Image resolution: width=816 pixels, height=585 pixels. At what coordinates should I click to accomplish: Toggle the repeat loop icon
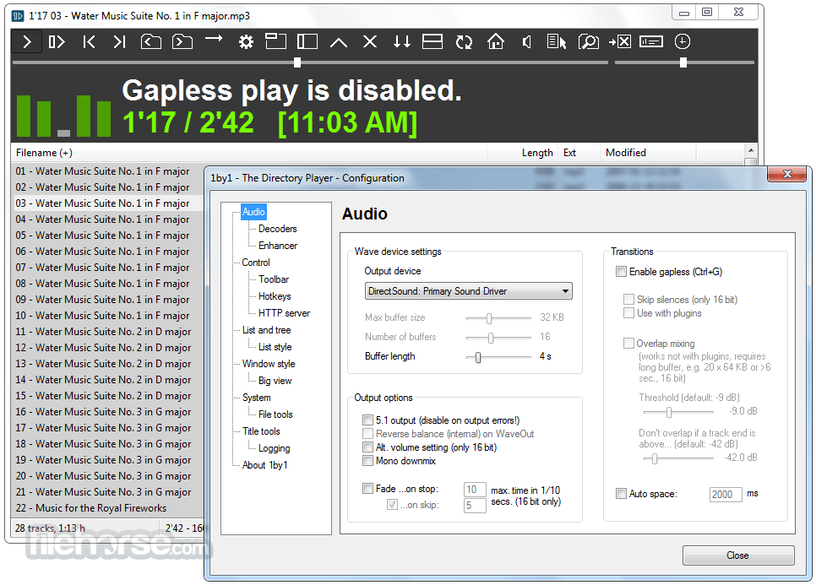click(464, 42)
